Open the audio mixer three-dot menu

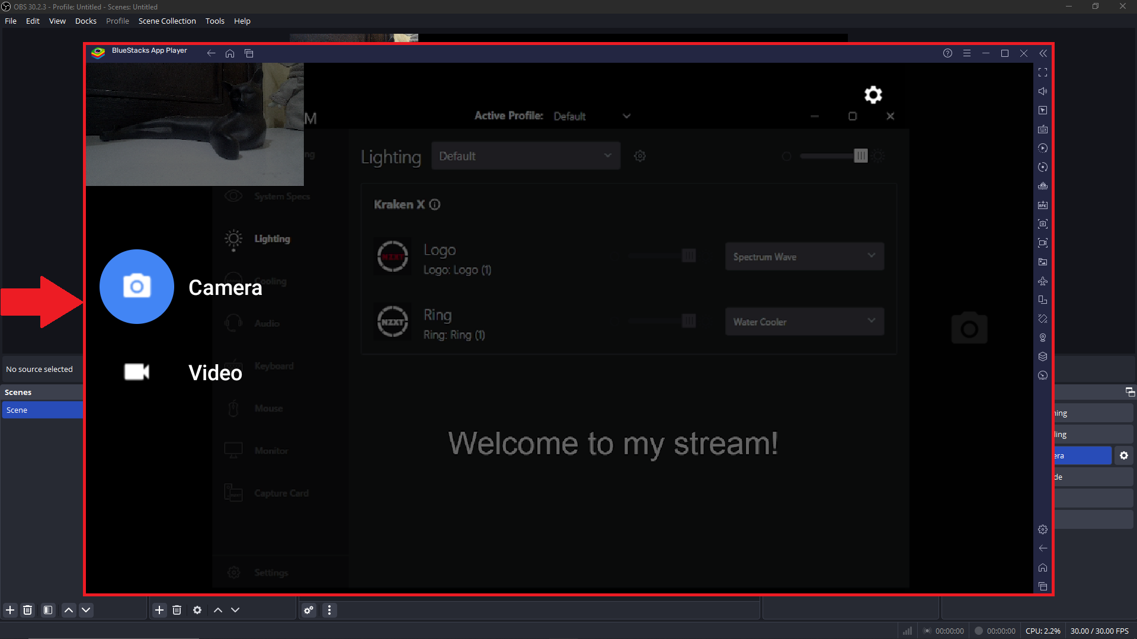[x=329, y=610]
